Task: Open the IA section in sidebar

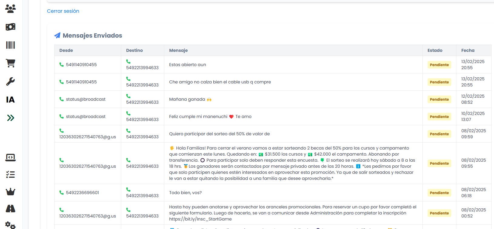Action: click(x=10, y=100)
